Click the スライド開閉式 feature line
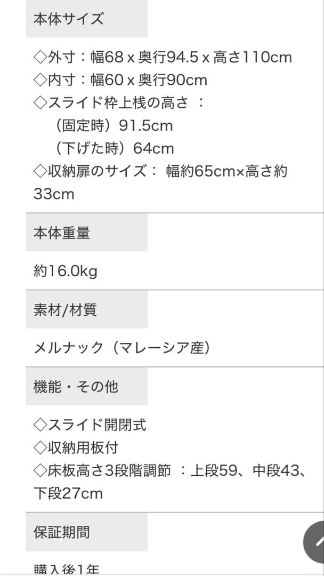Viewport: 324px width, 576px height. click(x=90, y=425)
